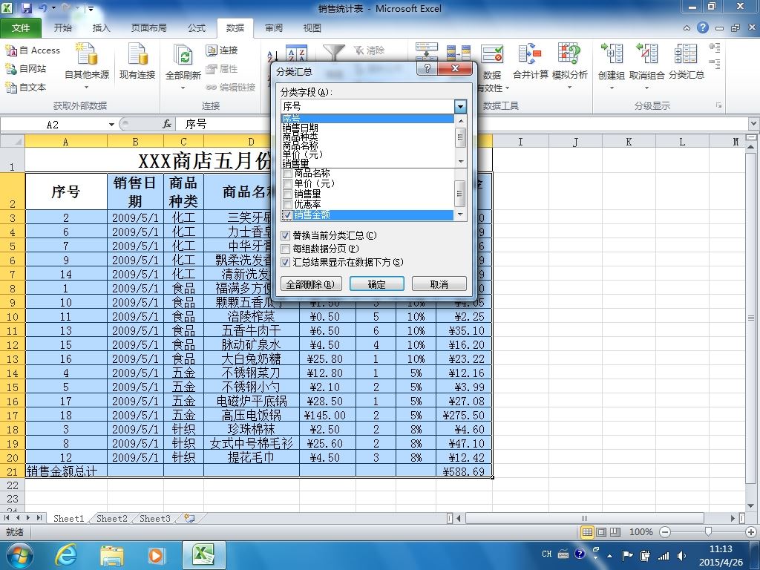Click the 分类汇总 subtotal ribbon icon

point(686,53)
